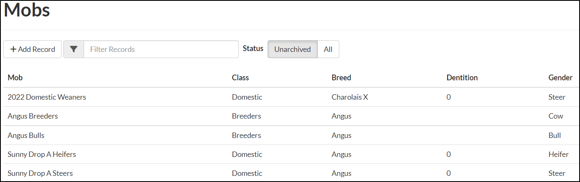
Task: Open the Sunny Drop A Heifers row
Action: 42,154
